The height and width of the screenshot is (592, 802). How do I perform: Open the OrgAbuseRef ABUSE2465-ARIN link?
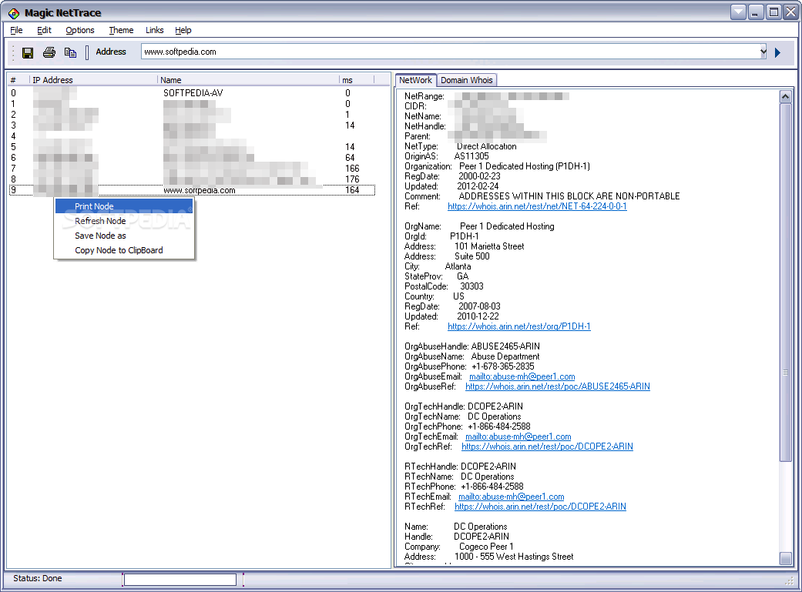558,386
